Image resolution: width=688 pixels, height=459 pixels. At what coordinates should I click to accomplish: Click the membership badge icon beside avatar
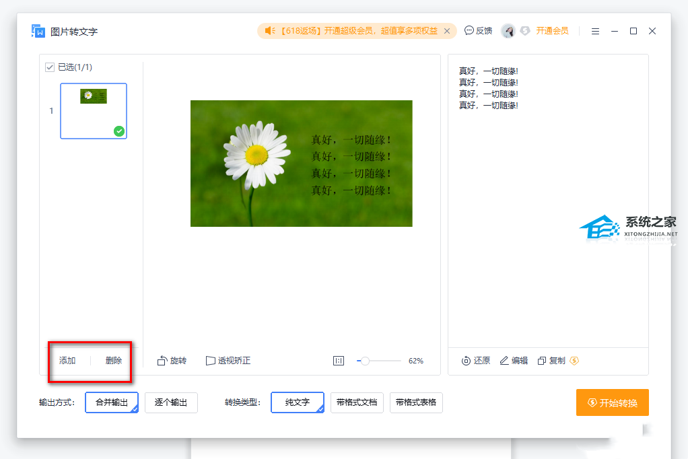[525, 31]
